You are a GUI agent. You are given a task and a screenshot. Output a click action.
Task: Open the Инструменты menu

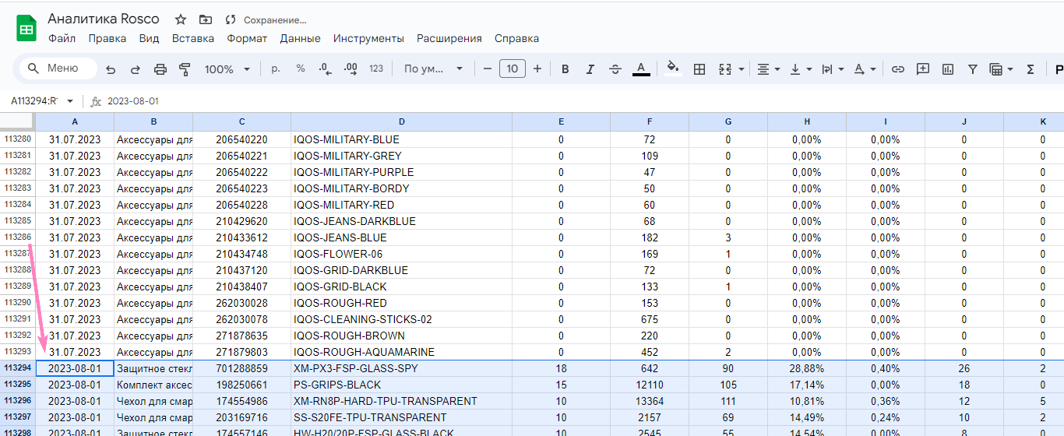(368, 38)
